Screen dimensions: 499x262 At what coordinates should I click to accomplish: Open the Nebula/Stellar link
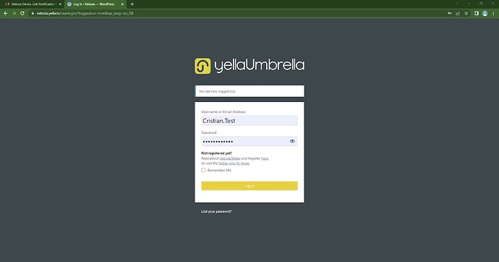coord(230,159)
